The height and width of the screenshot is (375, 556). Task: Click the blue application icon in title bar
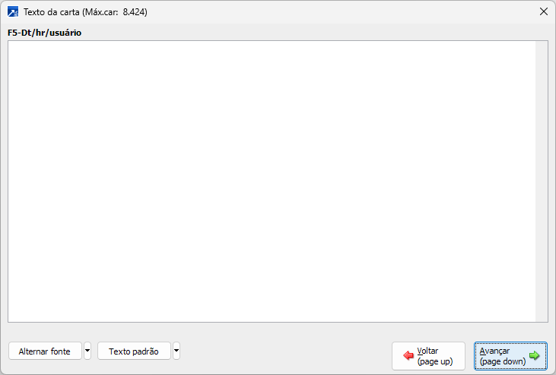pos(13,11)
